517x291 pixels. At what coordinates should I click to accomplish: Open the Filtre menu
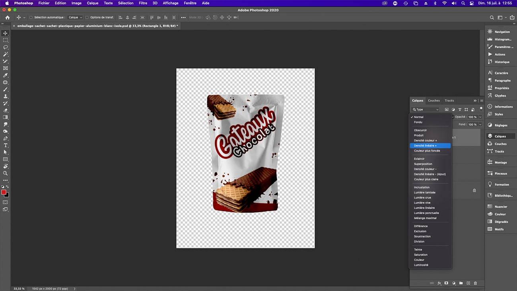pyautogui.click(x=143, y=3)
